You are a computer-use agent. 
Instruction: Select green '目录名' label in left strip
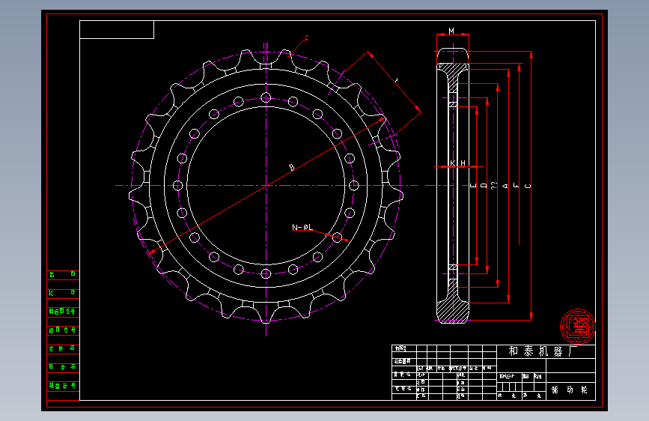click(62, 367)
